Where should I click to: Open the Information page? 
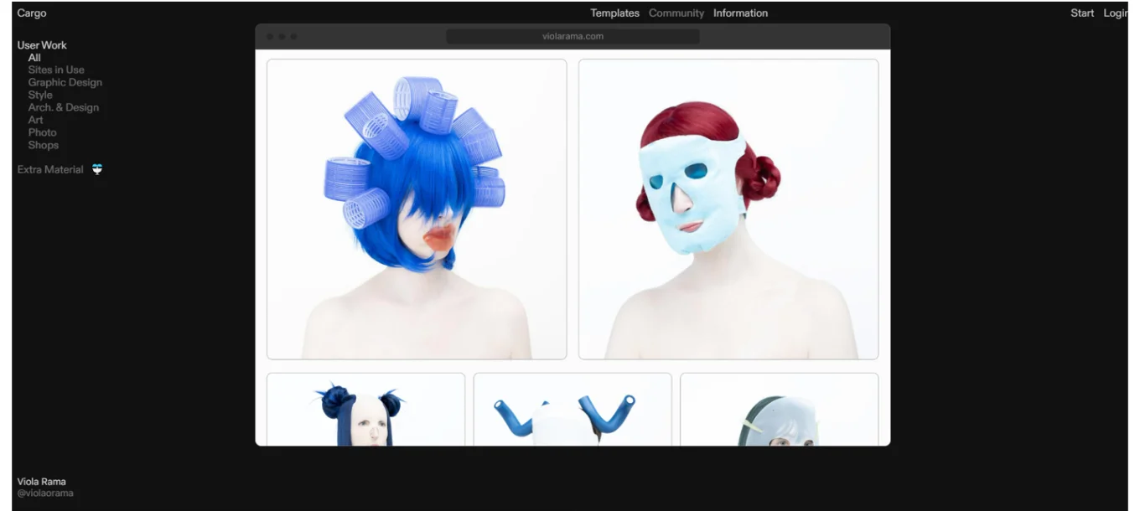pos(740,13)
